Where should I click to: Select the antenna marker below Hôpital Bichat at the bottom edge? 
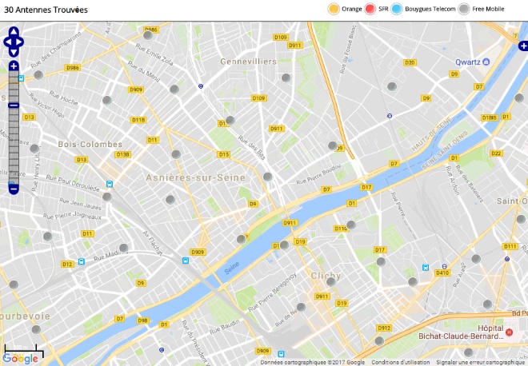coord(468,353)
